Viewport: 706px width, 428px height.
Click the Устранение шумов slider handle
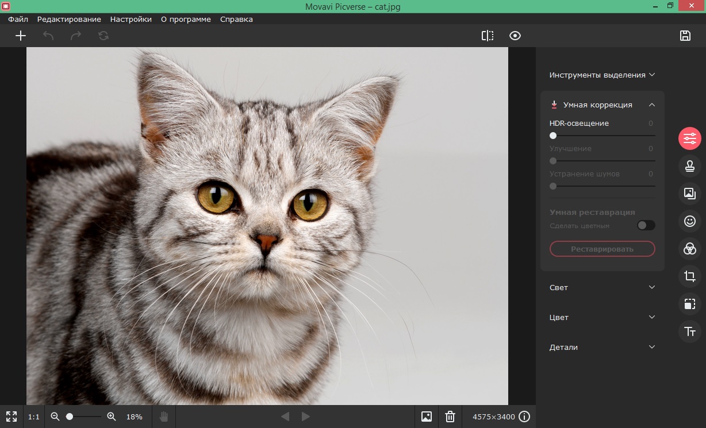click(x=553, y=186)
